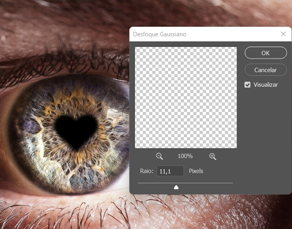The width and height of the screenshot is (292, 229).
Task: Click the zoom out magnifier icon
Action: (x=159, y=156)
